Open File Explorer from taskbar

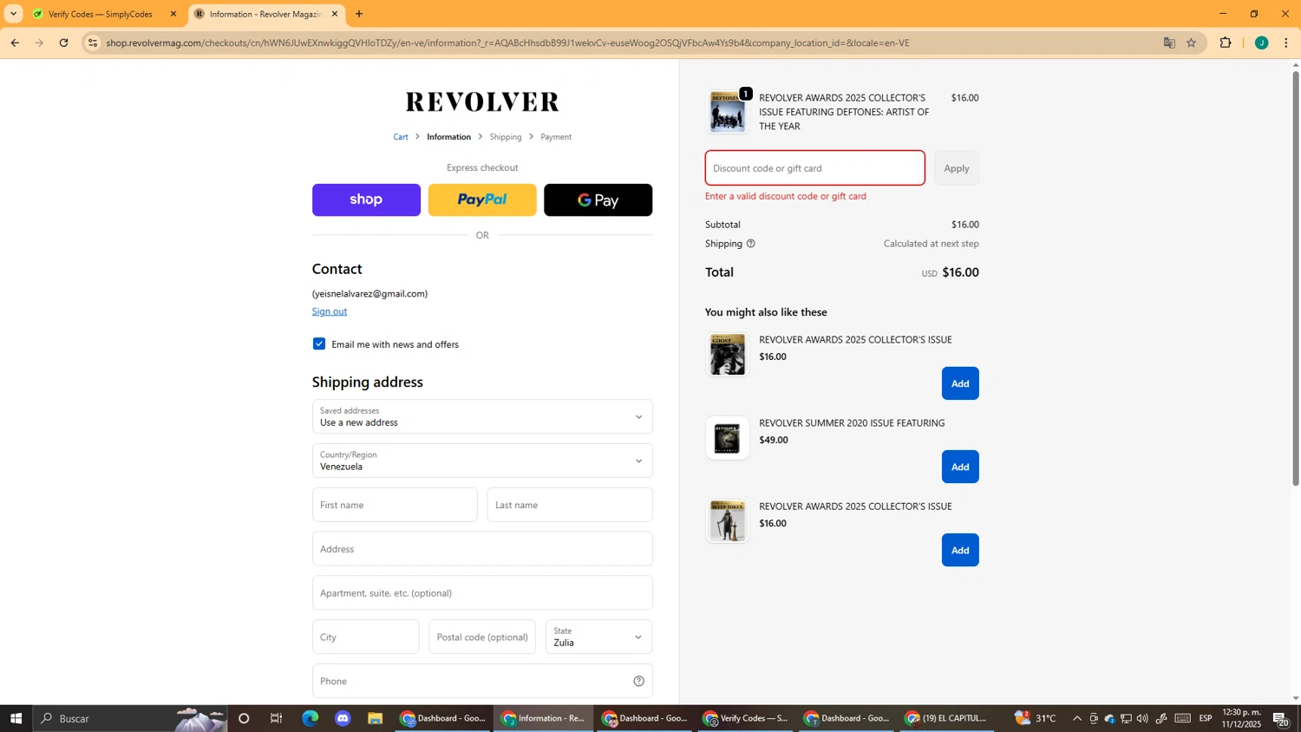point(376,718)
